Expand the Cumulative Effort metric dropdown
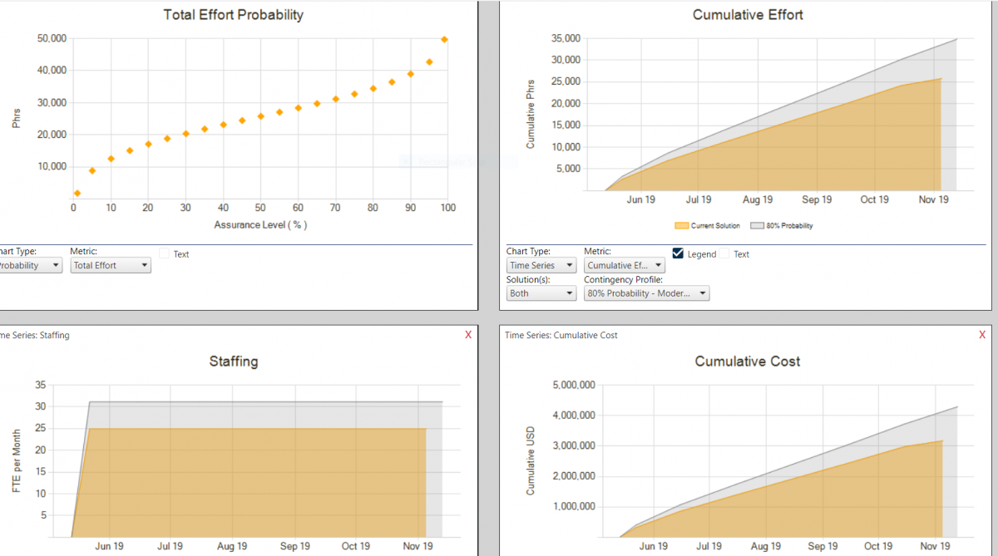998x556 pixels. click(623, 266)
